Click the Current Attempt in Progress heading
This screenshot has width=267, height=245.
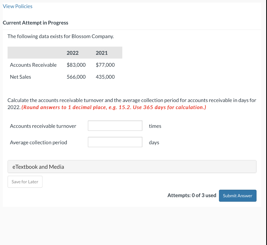coord(35,23)
